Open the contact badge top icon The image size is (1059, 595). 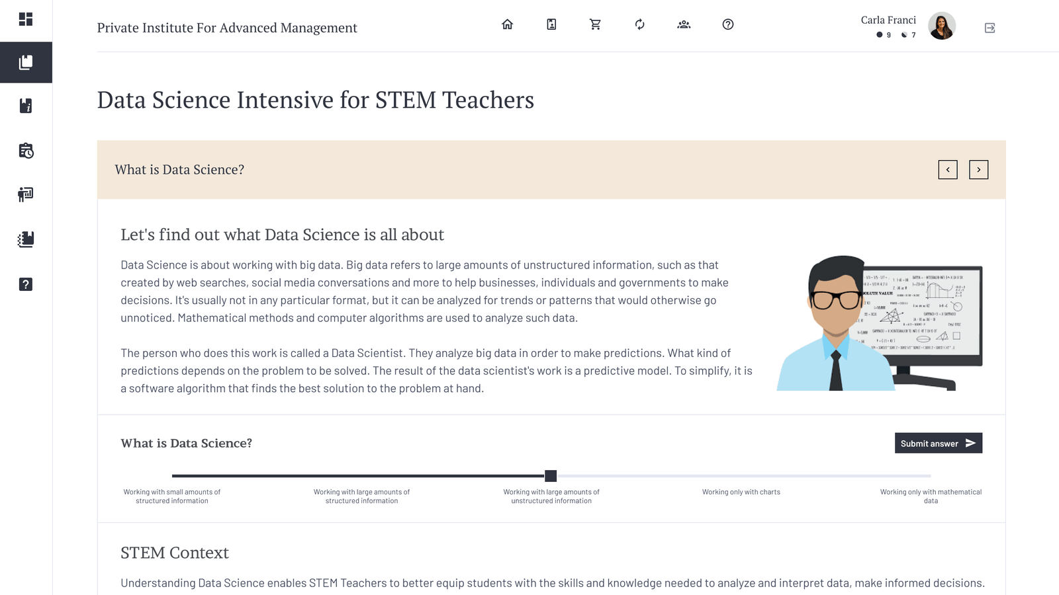[551, 24]
